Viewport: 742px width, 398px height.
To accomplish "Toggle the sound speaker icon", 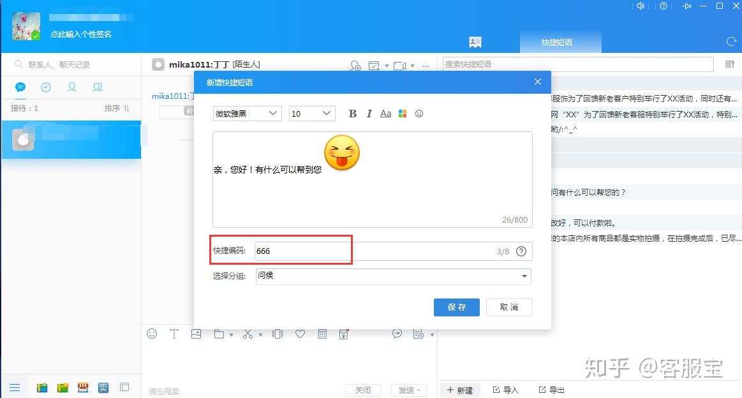I will (x=641, y=6).
